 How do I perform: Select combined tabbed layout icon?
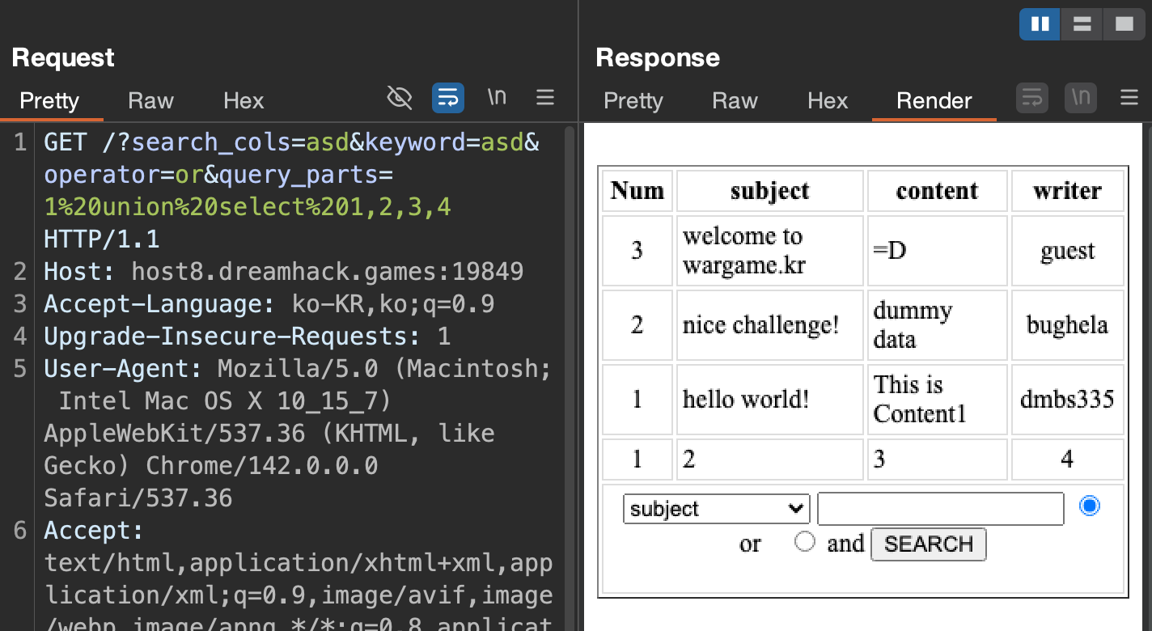point(1124,24)
